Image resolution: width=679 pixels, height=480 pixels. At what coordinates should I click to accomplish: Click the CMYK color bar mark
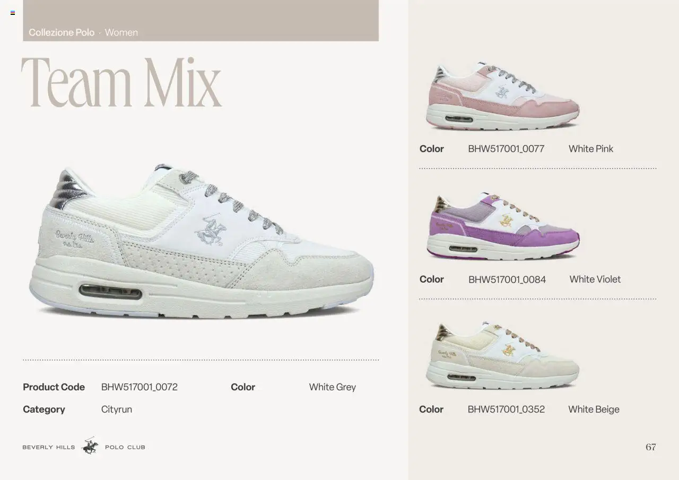(13, 13)
